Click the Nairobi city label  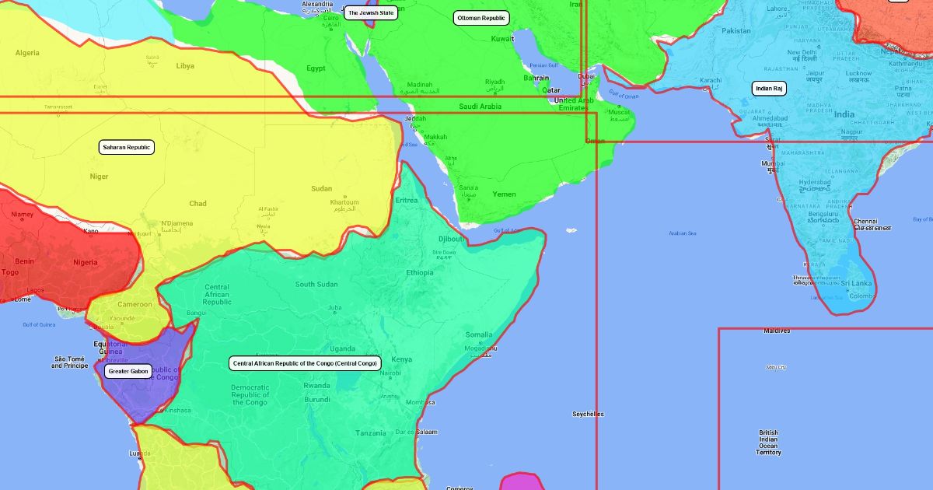[x=390, y=373]
